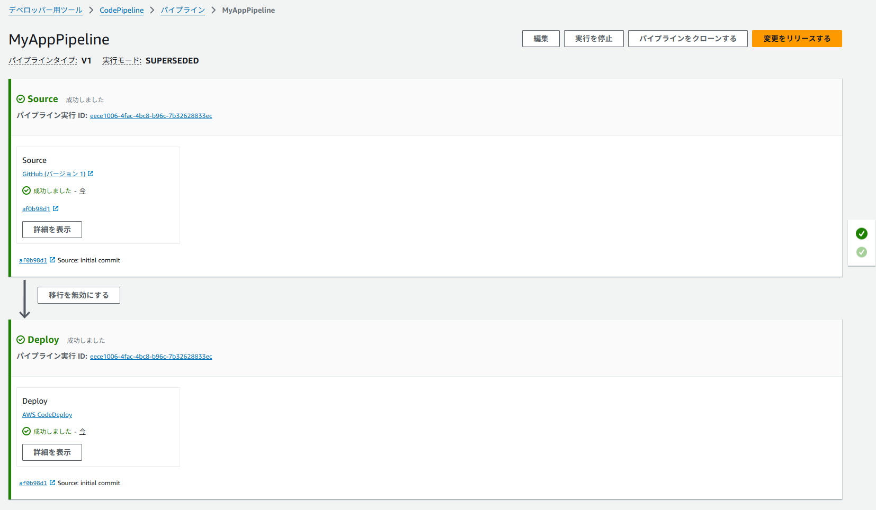Click the Source stage title
Image resolution: width=876 pixels, height=510 pixels.
pos(43,99)
